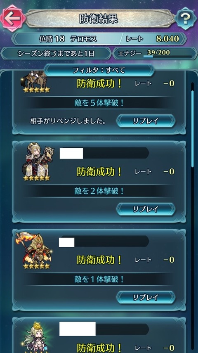The height and width of the screenshot is (353, 198).
Task: Open the フィルタ:すべて filter dropdown
Action: click(x=99, y=70)
